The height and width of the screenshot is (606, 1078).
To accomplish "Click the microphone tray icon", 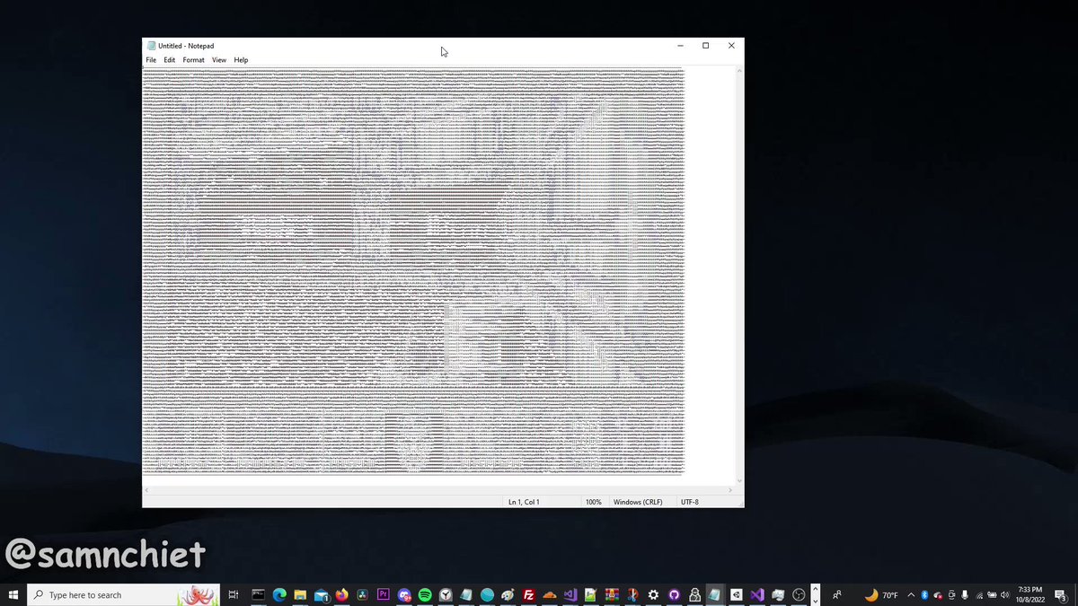I will [965, 594].
